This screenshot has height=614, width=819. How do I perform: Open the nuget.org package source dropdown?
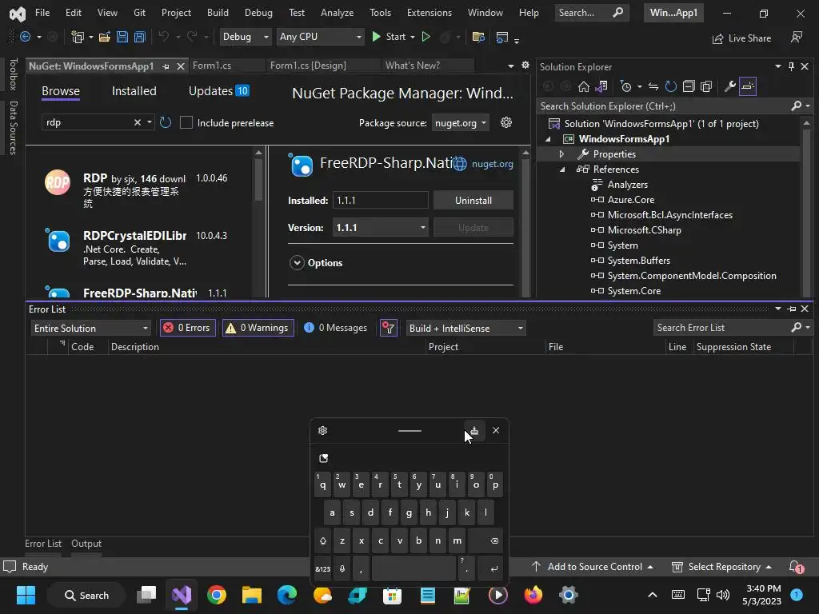coord(460,123)
